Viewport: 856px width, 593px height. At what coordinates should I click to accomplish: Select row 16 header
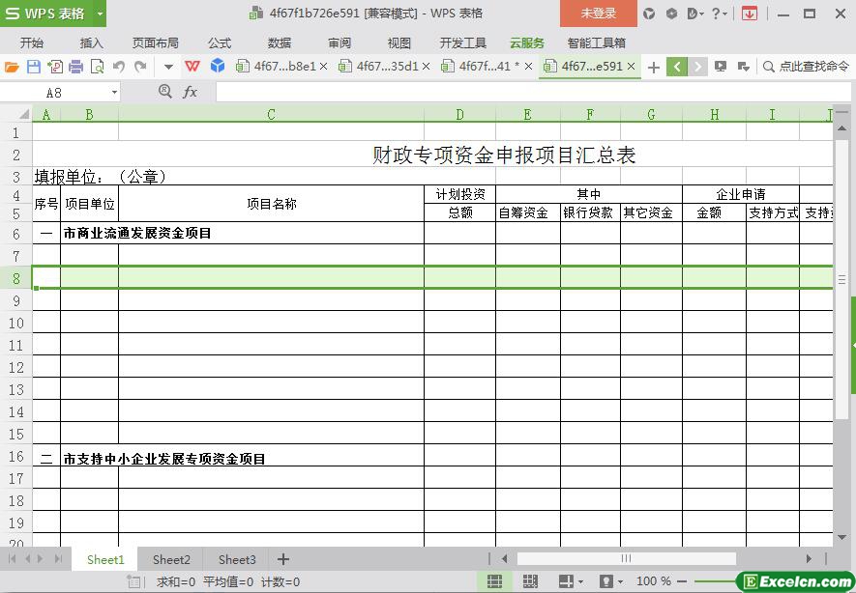click(x=16, y=456)
